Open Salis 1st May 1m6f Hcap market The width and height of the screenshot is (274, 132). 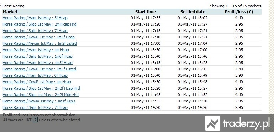38,56
